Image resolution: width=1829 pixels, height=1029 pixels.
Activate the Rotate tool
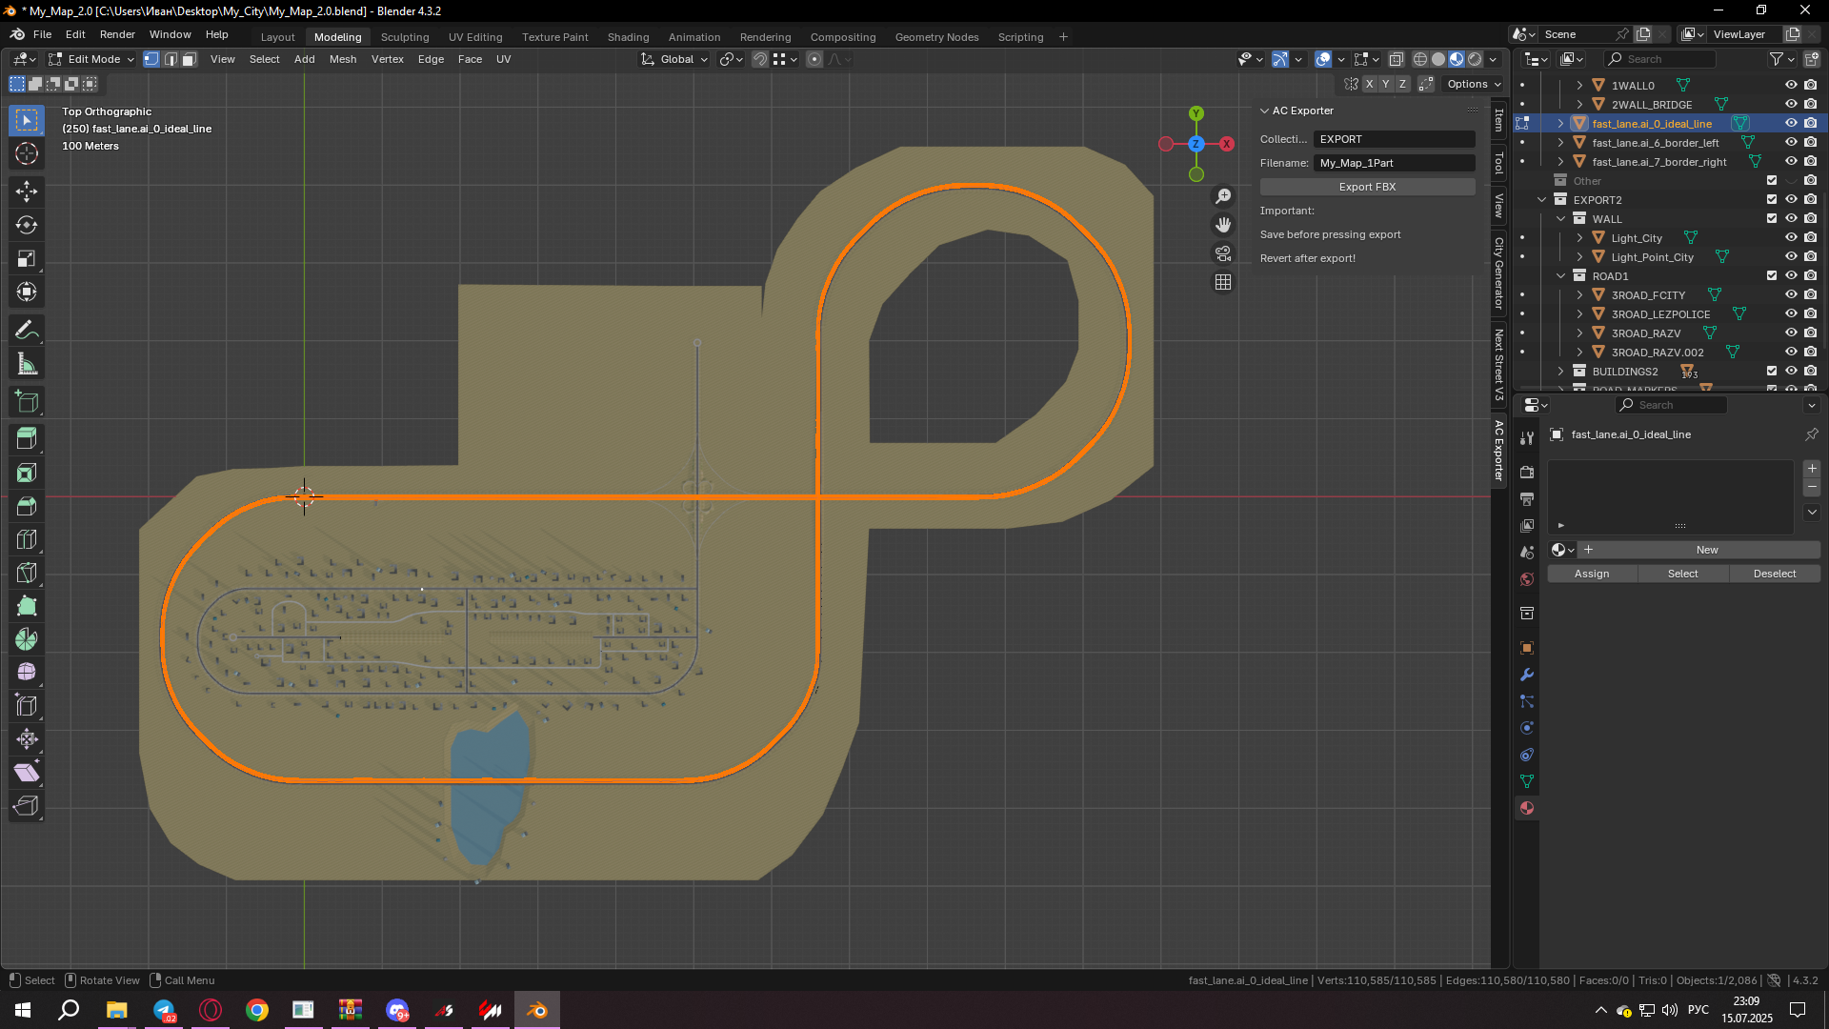[x=27, y=225]
